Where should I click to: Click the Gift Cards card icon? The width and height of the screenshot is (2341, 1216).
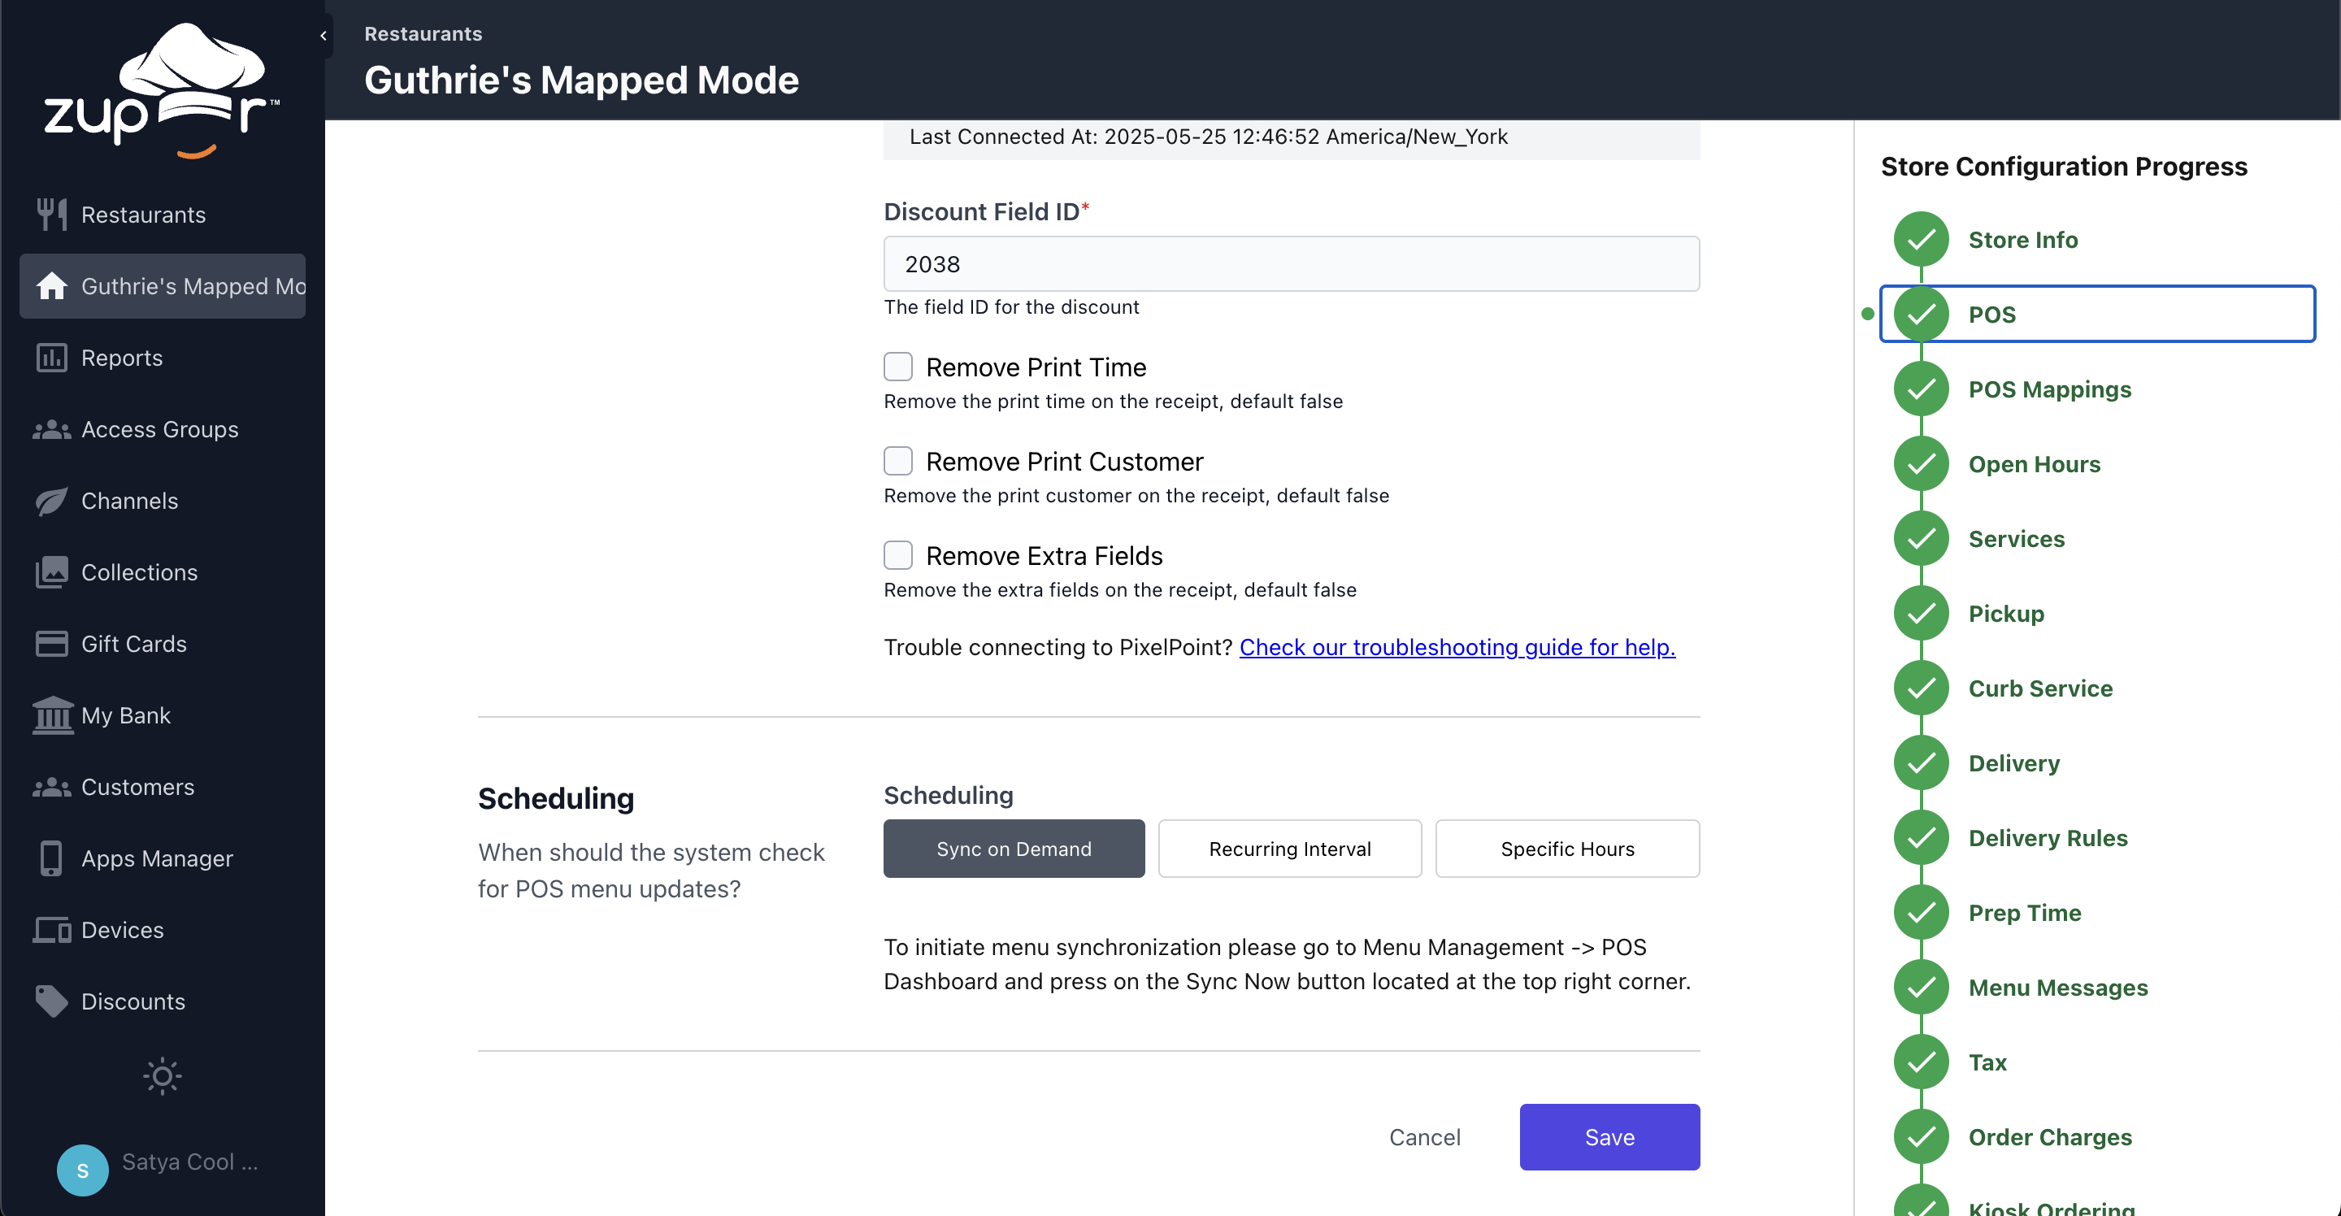[52, 644]
